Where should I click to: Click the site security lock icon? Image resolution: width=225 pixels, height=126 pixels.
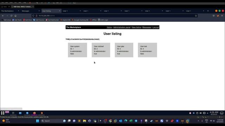37,16
